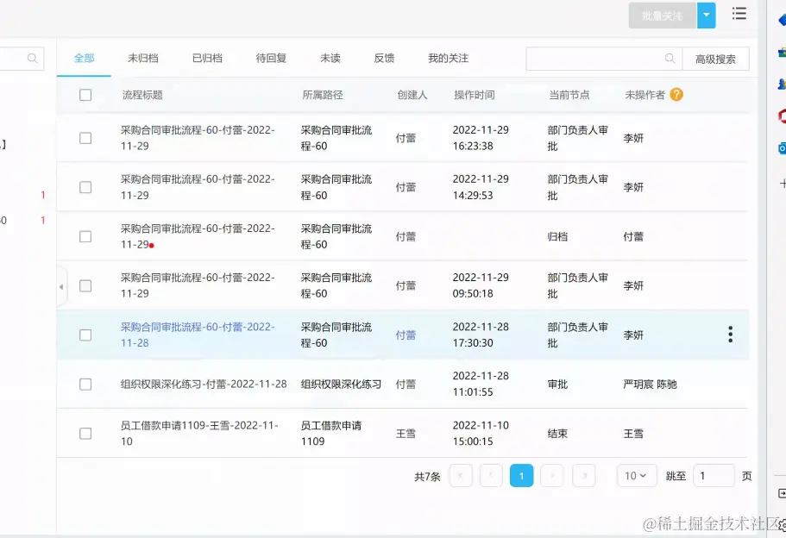This screenshot has width=786, height=538.
Task: Click the search magnifier in the top search box
Action: point(670,59)
